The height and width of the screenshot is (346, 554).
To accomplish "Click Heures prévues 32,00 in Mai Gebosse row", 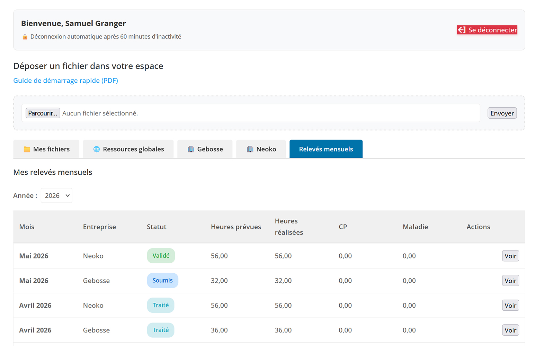I will [x=219, y=281].
